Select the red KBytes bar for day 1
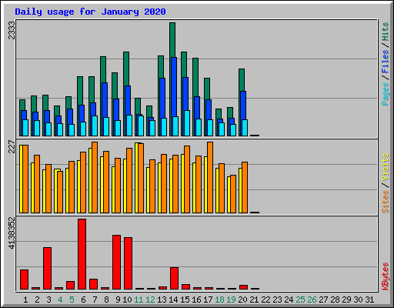The image size is (394, 308). [24, 280]
